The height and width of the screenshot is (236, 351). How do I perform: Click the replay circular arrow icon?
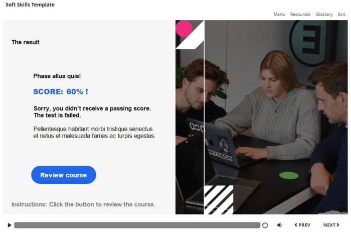[265, 225]
